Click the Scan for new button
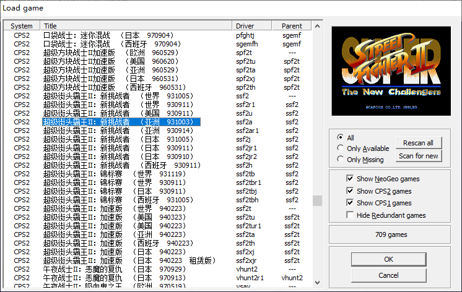Screen dimensions: 462x292 [x=419, y=156]
